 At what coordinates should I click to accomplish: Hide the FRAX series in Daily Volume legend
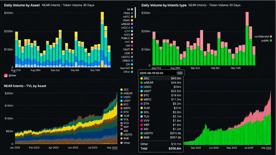pos(128,13)
